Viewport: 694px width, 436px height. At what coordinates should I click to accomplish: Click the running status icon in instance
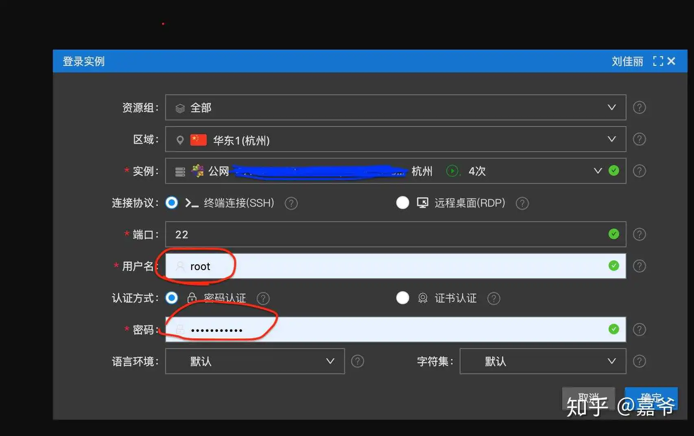pos(452,171)
